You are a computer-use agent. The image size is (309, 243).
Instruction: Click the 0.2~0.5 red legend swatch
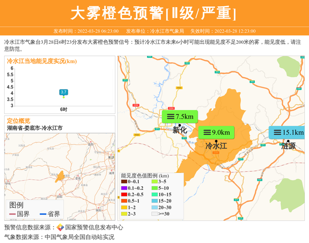click(x=124, y=195)
